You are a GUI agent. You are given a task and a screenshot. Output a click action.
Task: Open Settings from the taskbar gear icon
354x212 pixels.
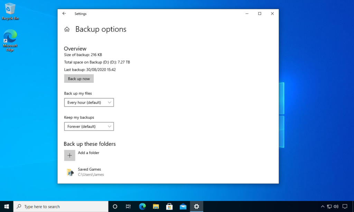tap(196, 206)
